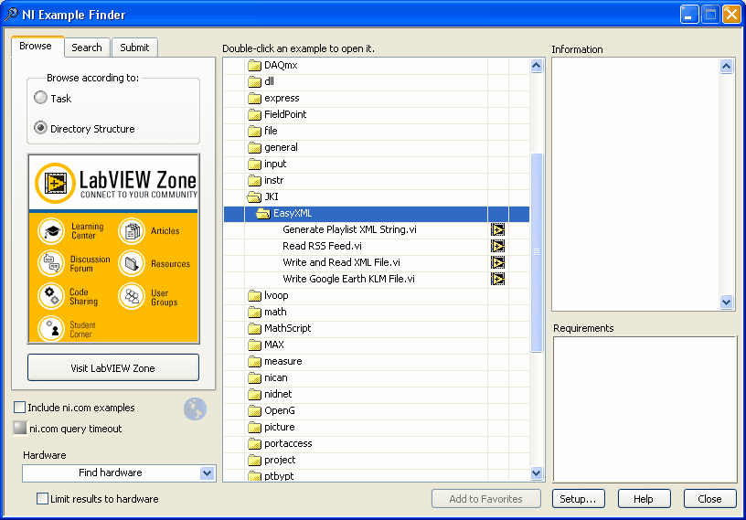Screen dimensions: 746x520
Task: Expand the math folder
Action: 254,313
